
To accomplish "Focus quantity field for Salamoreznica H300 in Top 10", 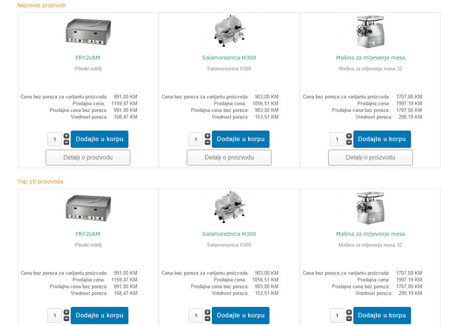I will tap(196, 316).
